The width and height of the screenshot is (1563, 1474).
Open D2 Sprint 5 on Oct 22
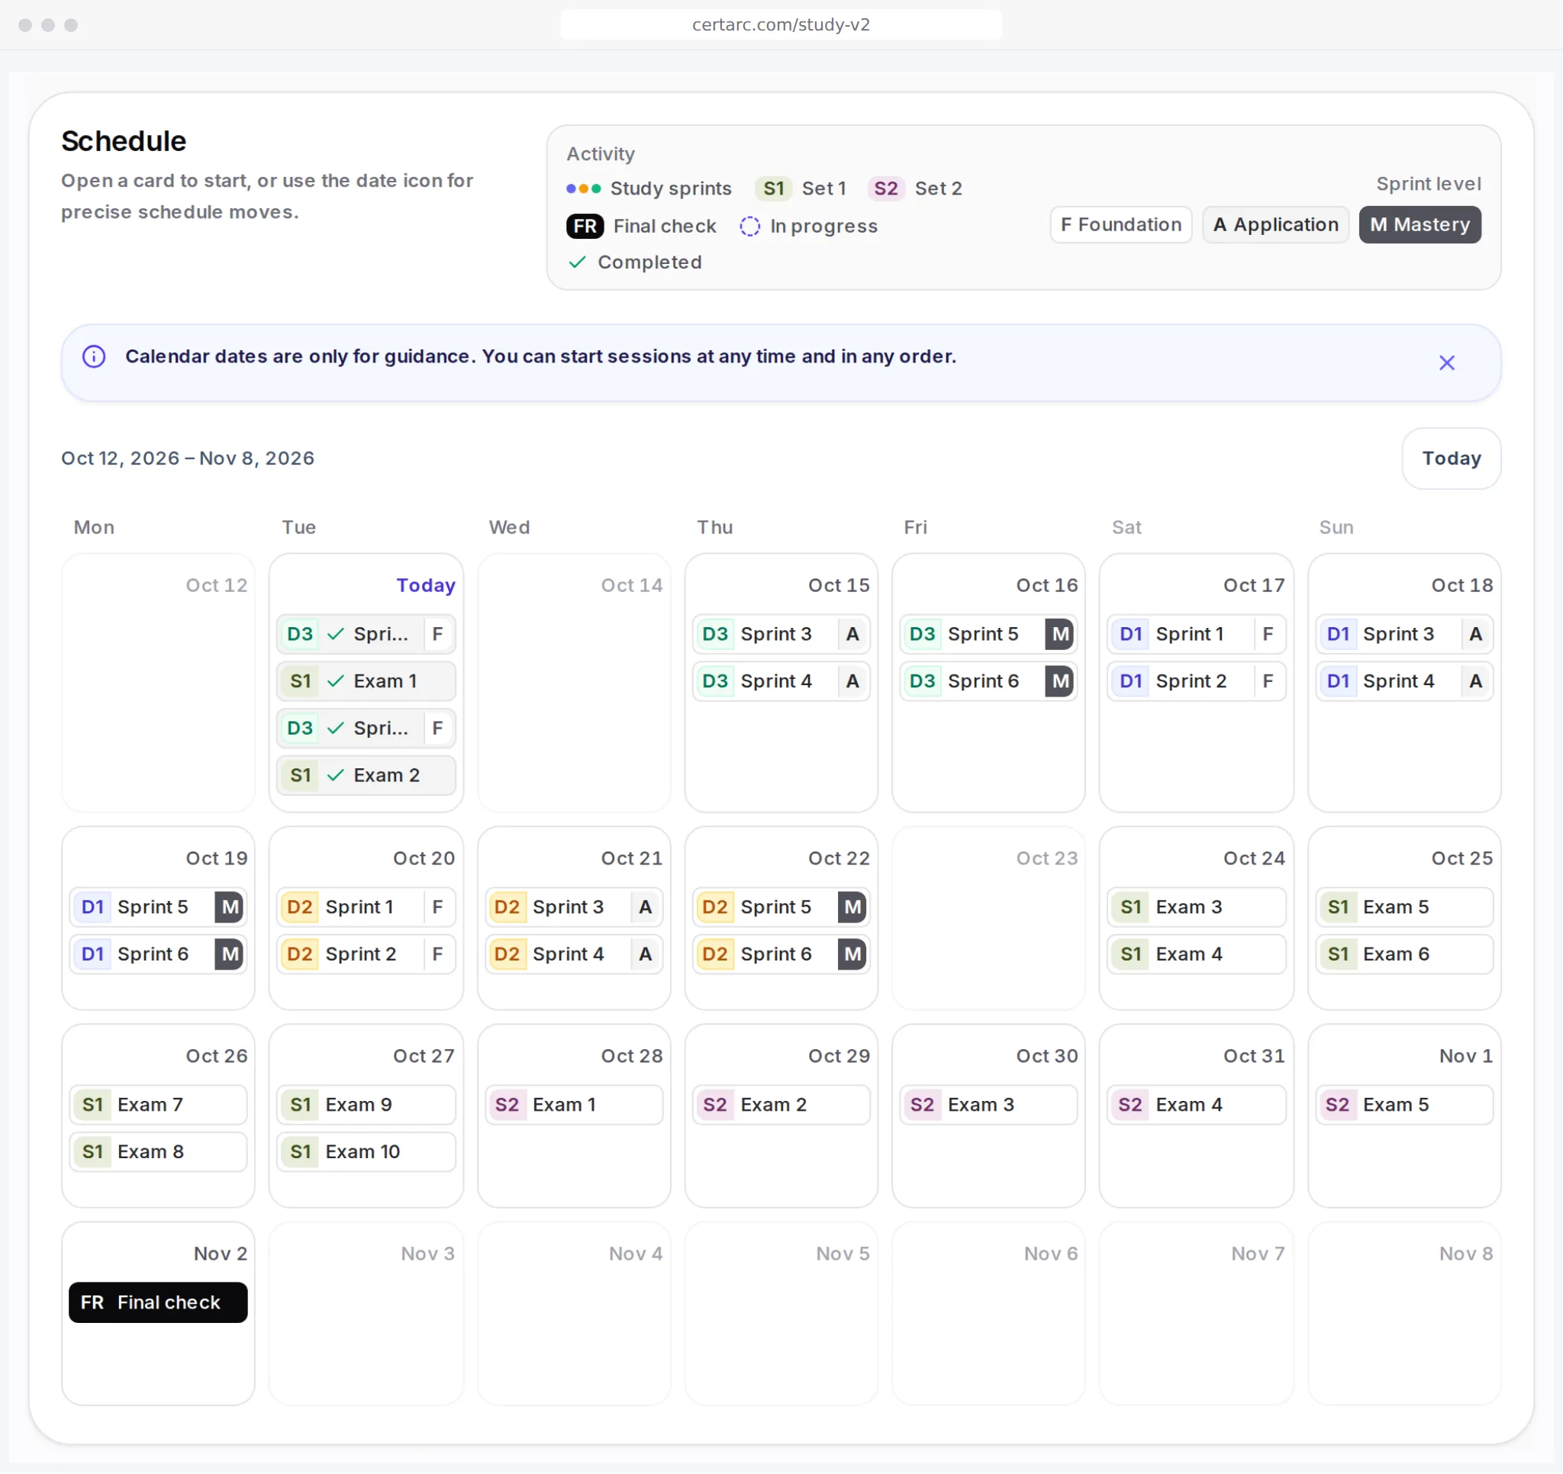pyautogui.click(x=781, y=907)
